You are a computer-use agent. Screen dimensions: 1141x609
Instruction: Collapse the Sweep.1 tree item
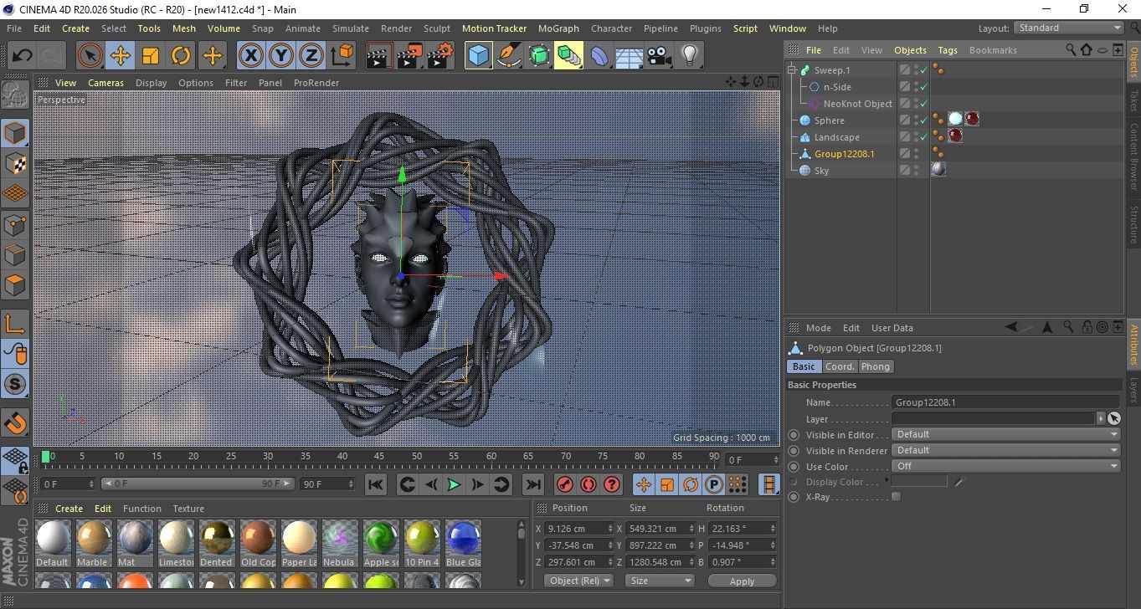792,70
